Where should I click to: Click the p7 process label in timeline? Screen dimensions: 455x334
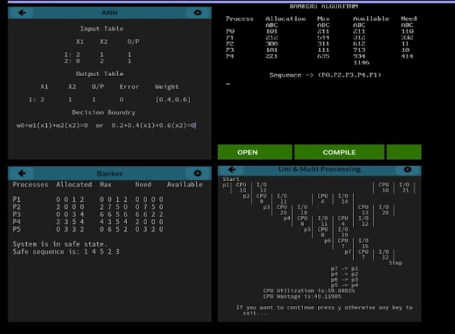(x=348, y=252)
